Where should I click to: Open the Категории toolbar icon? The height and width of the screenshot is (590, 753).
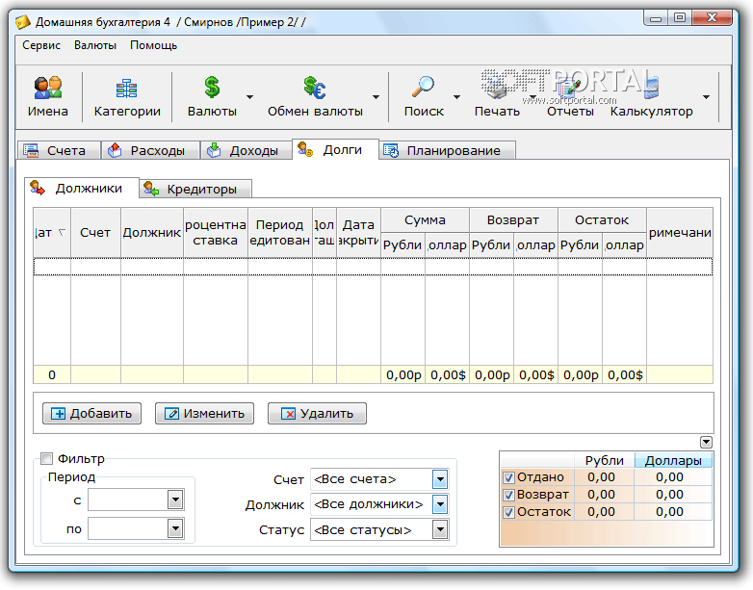[127, 89]
